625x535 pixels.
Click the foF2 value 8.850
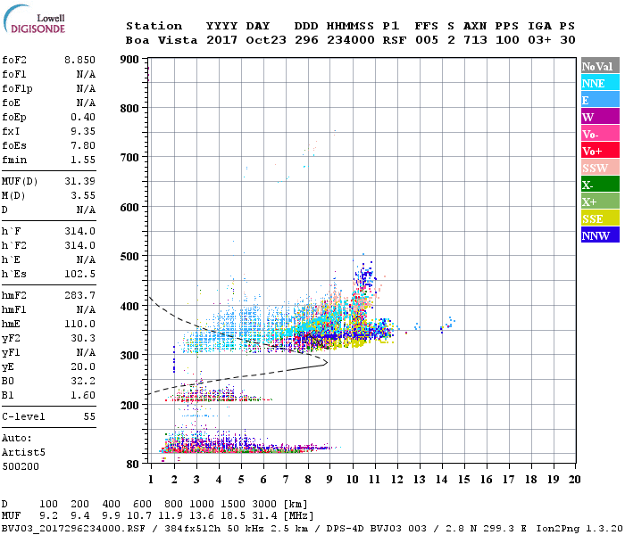click(x=79, y=60)
